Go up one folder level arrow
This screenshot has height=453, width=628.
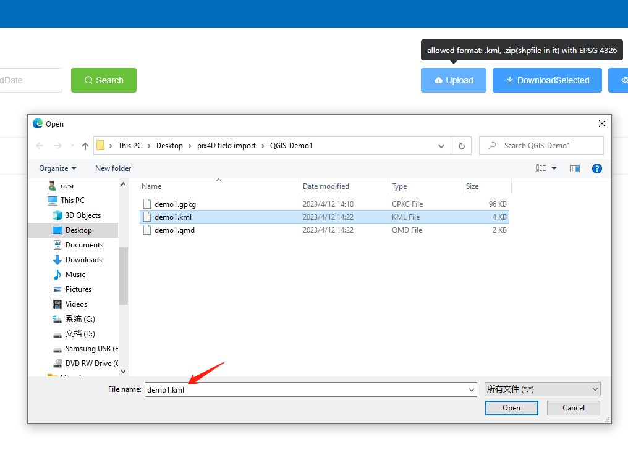pyautogui.click(x=85, y=146)
